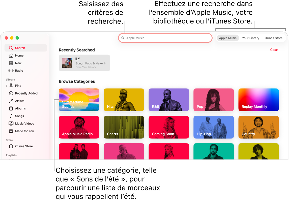The image size is (289, 202).
Task: Switch search scope to Your Library
Action: pyautogui.click(x=250, y=38)
